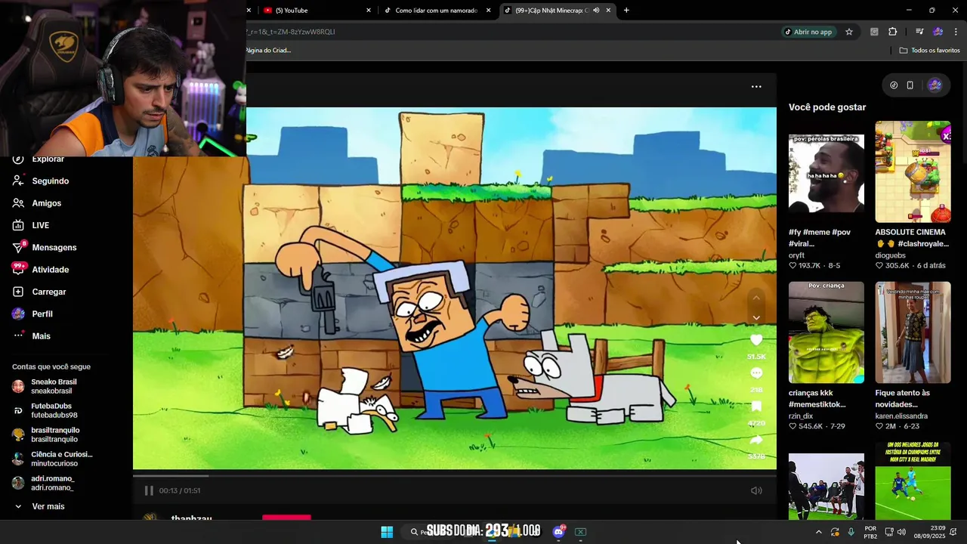
Task: Click taskbar microphone icon
Action: pos(851,532)
